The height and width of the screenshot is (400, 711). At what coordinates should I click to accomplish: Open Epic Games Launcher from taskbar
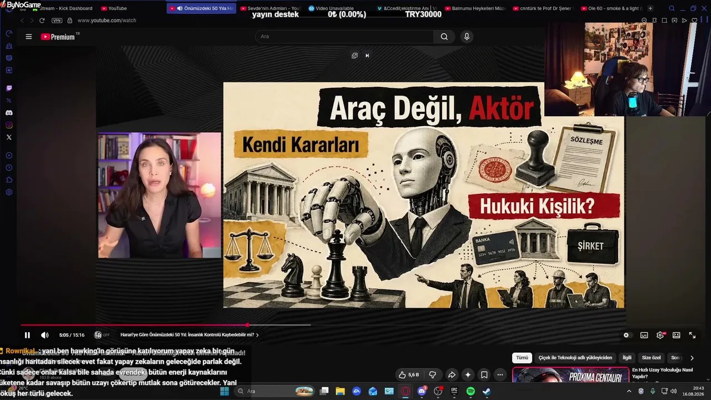[x=454, y=391]
